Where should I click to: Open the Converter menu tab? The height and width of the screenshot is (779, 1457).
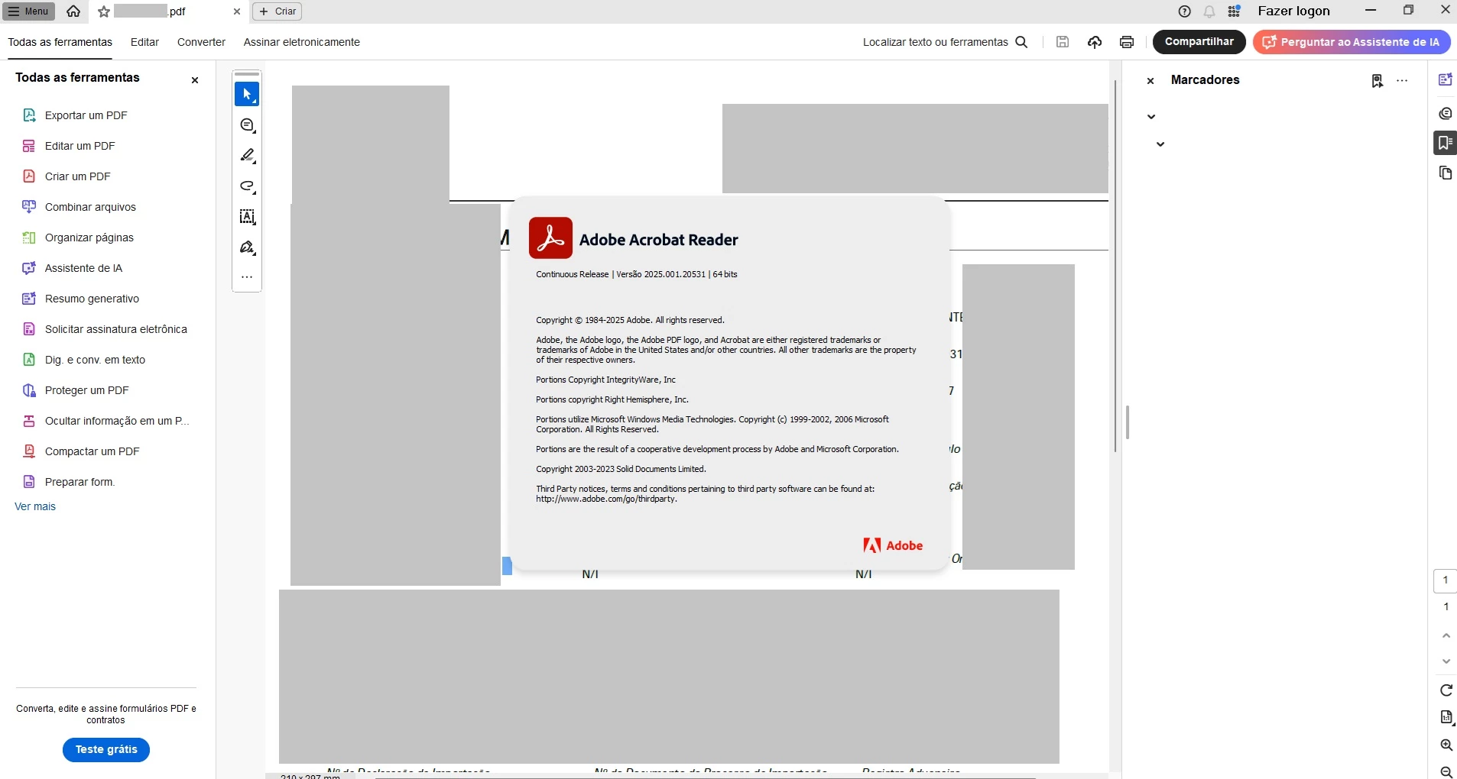pyautogui.click(x=201, y=42)
